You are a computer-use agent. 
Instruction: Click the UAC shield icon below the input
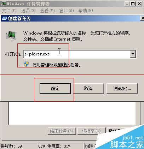(26, 64)
